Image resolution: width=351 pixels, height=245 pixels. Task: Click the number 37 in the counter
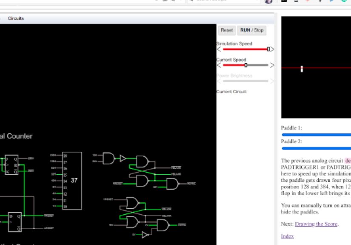click(74, 180)
